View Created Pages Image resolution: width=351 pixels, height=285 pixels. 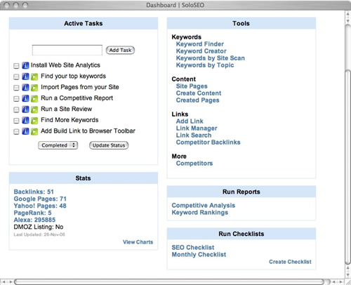coord(197,100)
